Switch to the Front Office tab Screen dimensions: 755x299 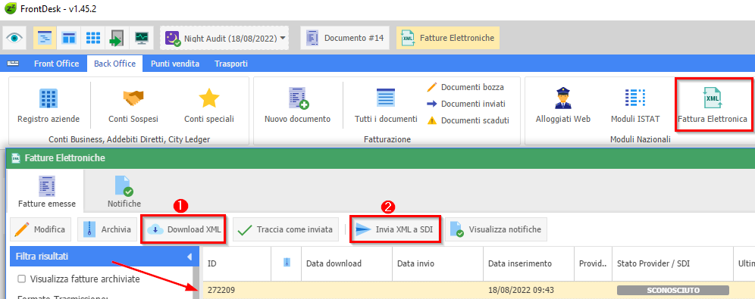click(x=56, y=64)
